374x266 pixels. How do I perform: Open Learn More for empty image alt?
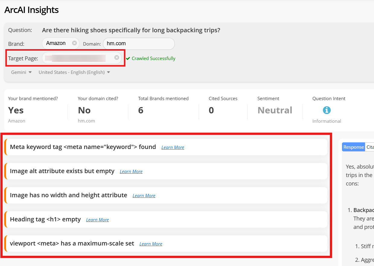(131, 172)
